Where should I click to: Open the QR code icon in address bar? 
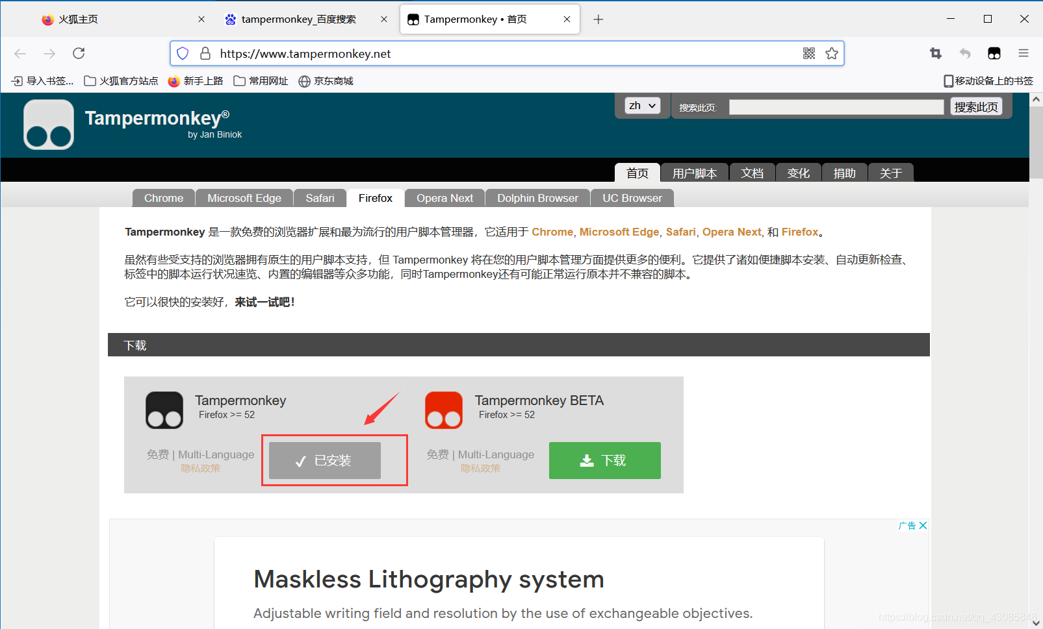(x=809, y=53)
